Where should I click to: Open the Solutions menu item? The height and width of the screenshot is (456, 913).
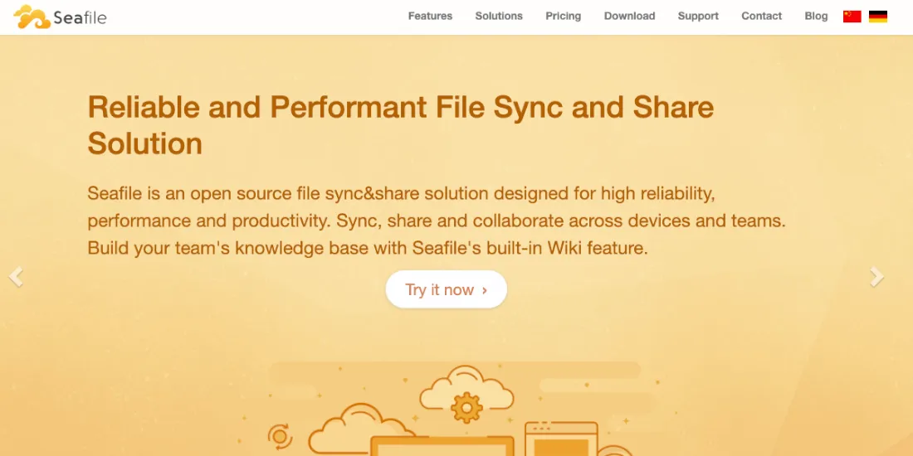click(499, 17)
